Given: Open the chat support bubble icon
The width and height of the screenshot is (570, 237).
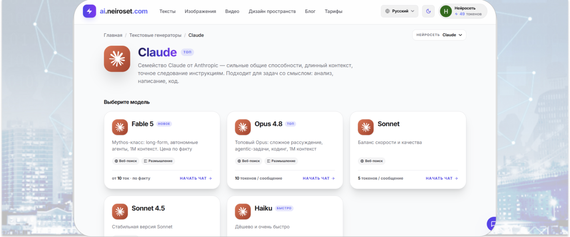Looking at the screenshot, I should [492, 224].
